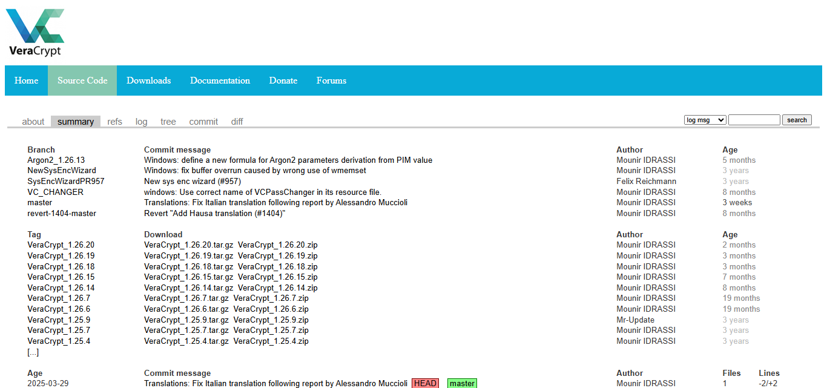The width and height of the screenshot is (827, 388).
Task: Download VeraCrypt_1.26.20.zip
Action: click(x=278, y=245)
